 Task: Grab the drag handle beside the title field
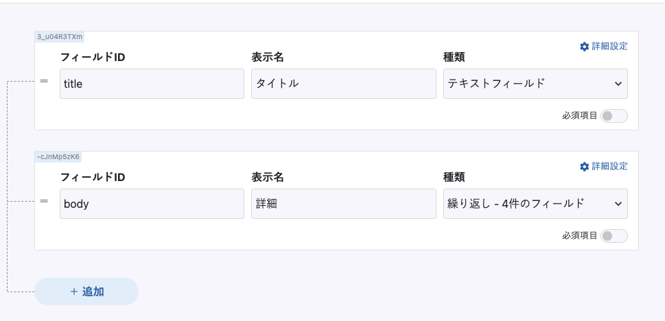coord(44,81)
